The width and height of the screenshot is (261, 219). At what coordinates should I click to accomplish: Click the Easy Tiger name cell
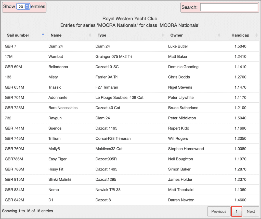[57, 159]
